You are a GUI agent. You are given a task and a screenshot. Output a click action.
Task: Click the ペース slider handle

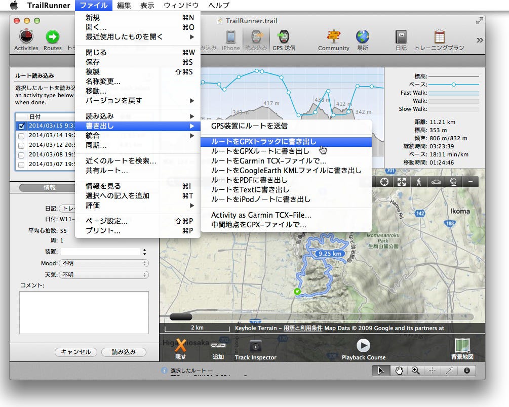(x=454, y=85)
